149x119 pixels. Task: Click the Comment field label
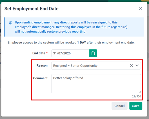point(40,78)
